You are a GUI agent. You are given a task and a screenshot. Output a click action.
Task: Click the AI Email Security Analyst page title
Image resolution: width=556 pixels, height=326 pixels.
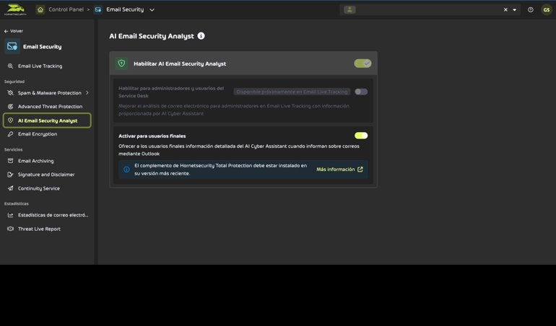152,36
